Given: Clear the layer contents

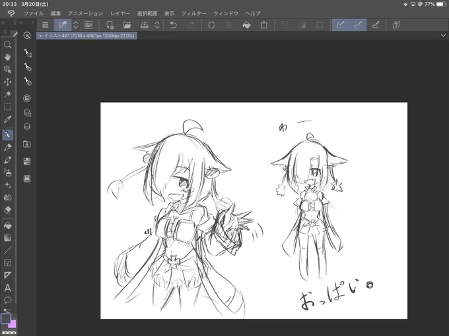Looking at the screenshot, I should click(211, 25).
